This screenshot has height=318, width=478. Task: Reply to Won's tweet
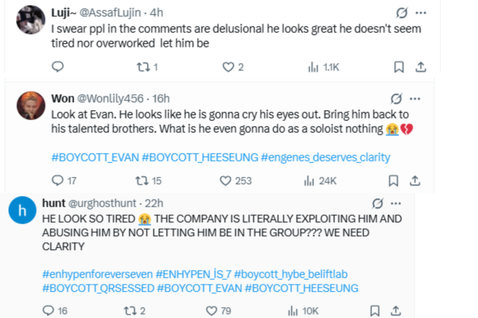(x=57, y=180)
